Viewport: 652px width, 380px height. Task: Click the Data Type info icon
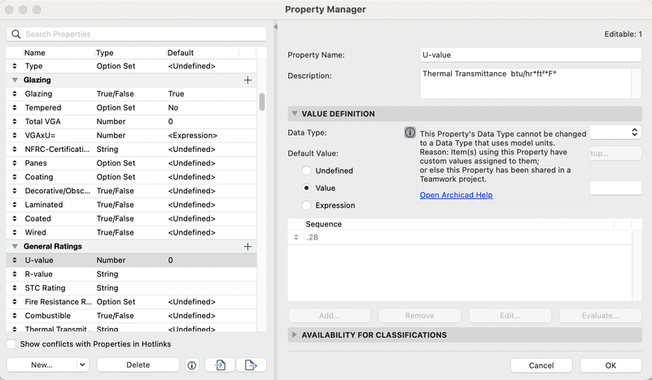(410, 132)
